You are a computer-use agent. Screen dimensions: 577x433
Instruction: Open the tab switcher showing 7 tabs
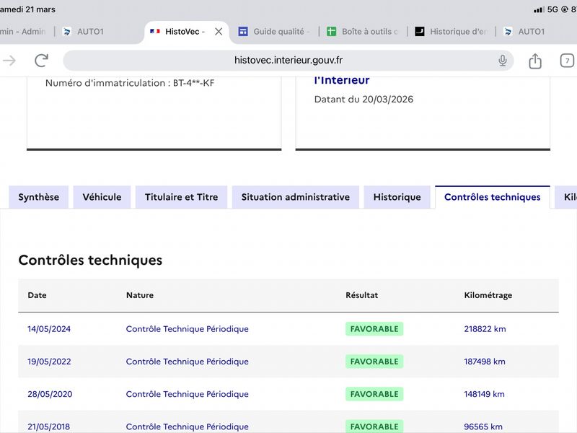tap(567, 61)
